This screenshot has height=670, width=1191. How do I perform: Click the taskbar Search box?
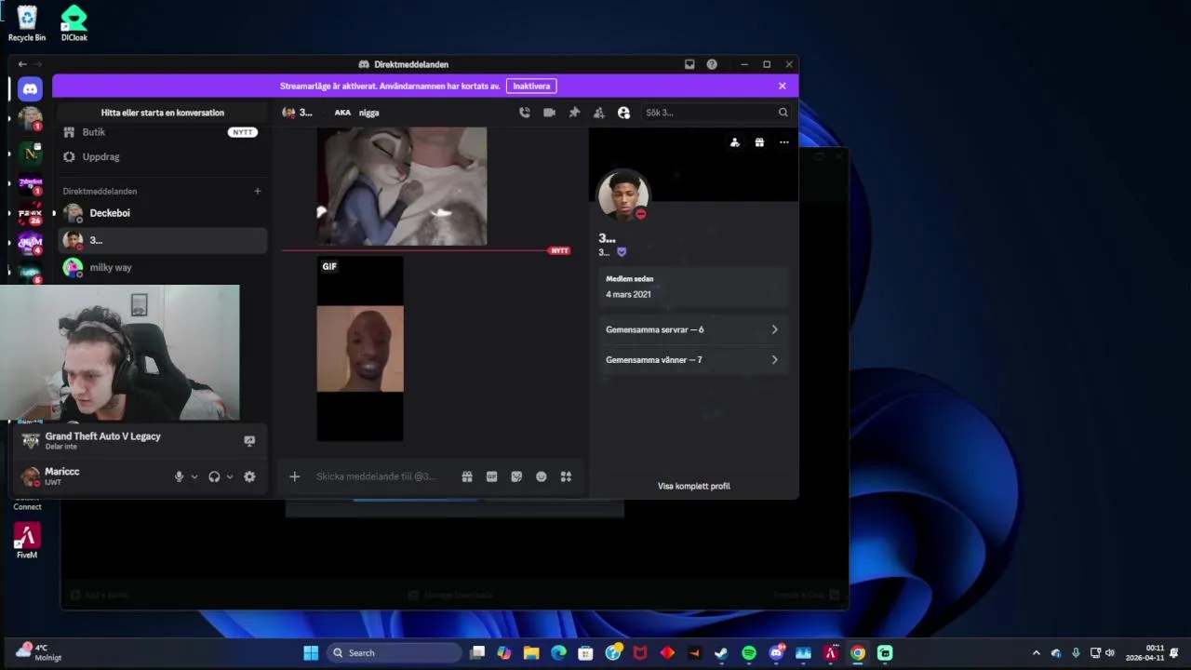click(394, 652)
